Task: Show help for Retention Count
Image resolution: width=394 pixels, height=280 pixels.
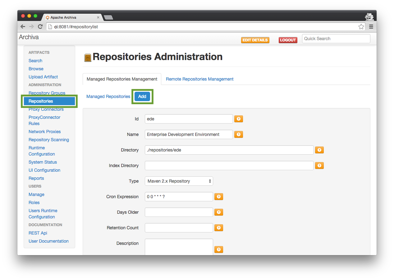Action: coord(219,228)
